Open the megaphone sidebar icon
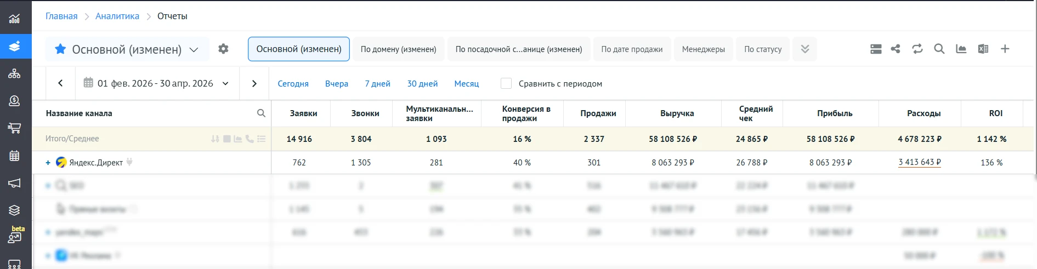The width and height of the screenshot is (1037, 269). 14,183
